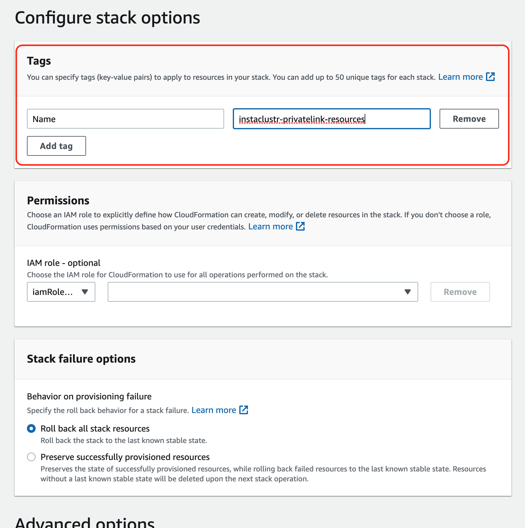This screenshot has width=525, height=528.
Task: Click the greyed-out Remove button for IAM role
Action: coord(460,292)
